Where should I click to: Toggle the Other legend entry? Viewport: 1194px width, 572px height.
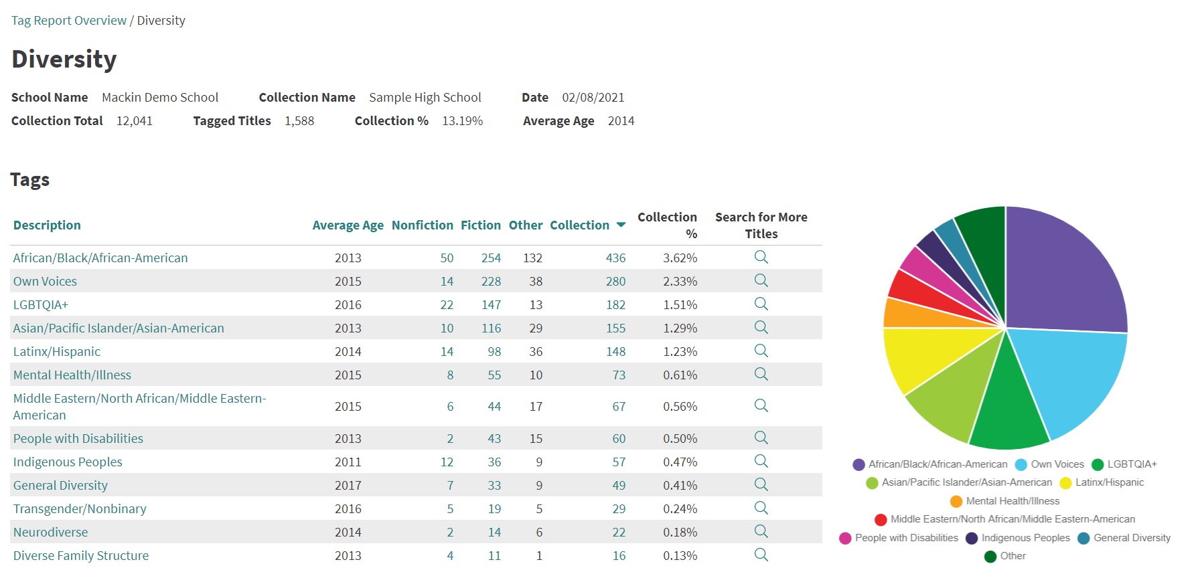coord(1005,556)
